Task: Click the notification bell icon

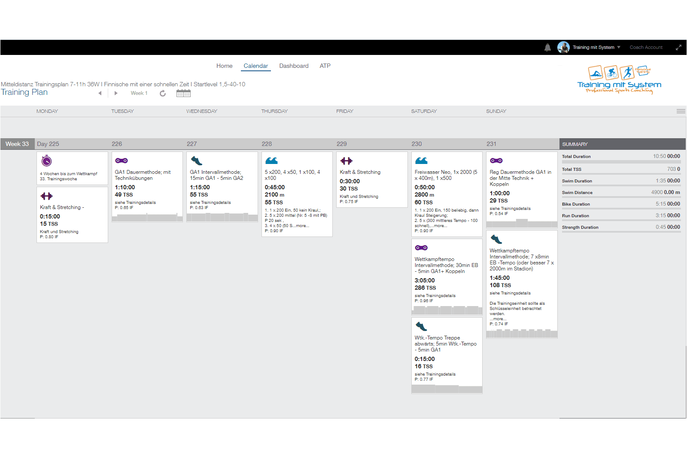Action: (547, 48)
